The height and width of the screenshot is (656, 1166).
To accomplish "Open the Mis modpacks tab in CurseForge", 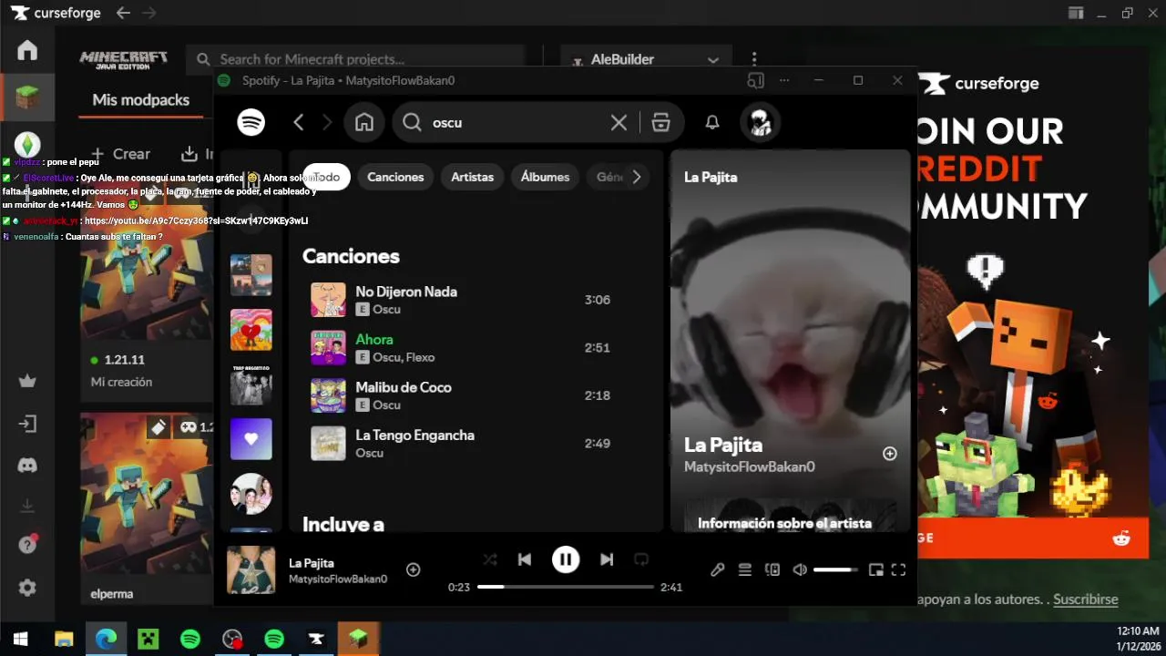I will pyautogui.click(x=141, y=99).
